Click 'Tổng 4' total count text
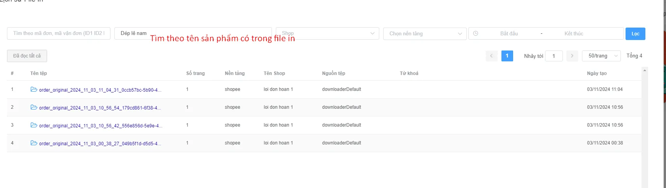The height and width of the screenshot is (188, 666). click(x=634, y=56)
